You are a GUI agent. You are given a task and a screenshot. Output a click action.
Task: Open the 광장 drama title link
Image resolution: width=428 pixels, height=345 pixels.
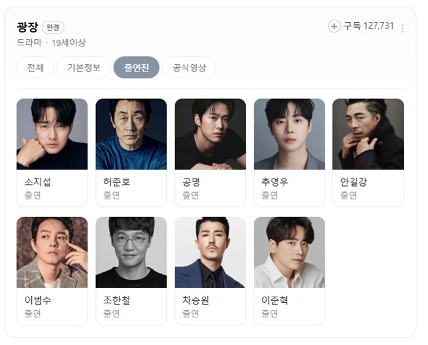click(28, 27)
